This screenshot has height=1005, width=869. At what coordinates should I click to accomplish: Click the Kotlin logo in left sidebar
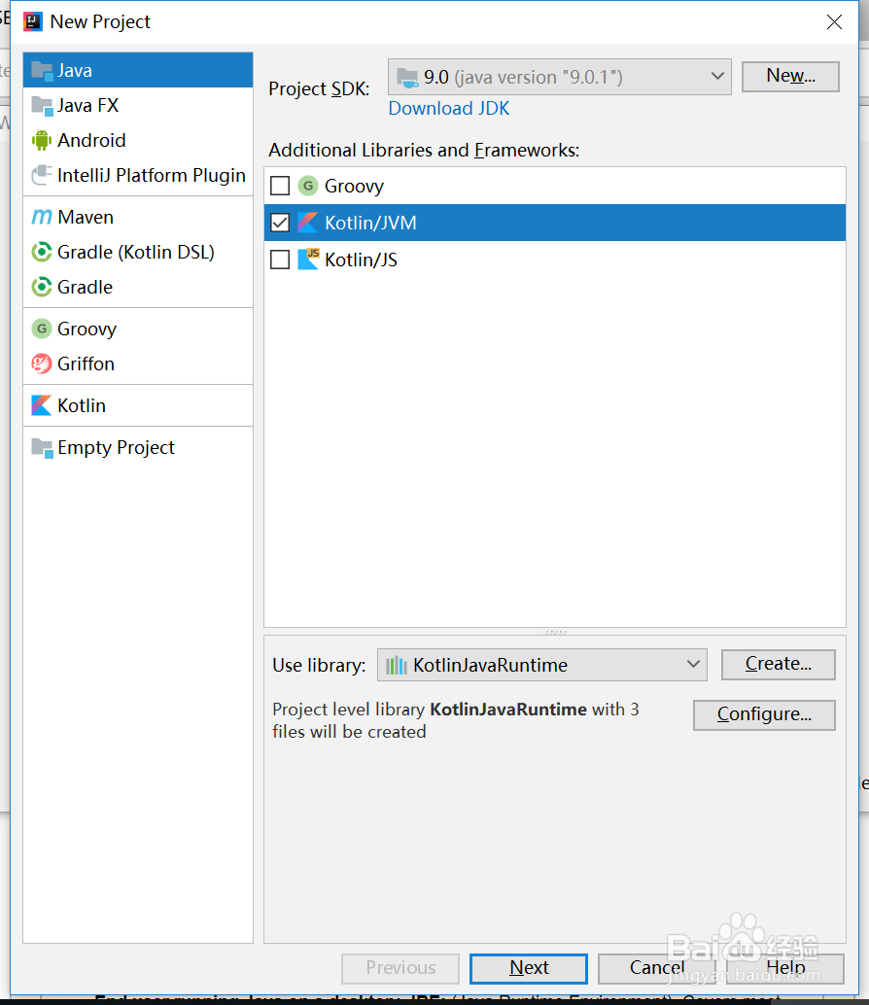(42, 405)
